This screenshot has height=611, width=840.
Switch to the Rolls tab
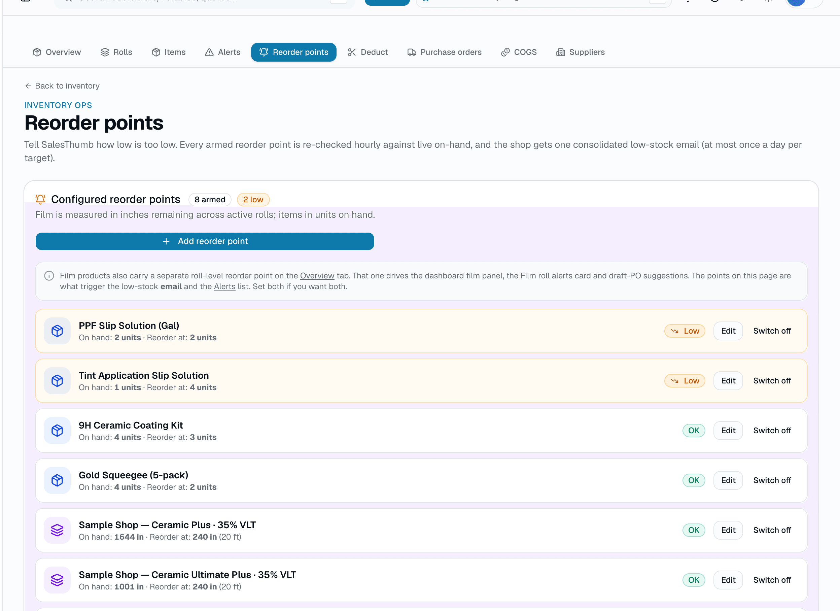click(x=116, y=52)
